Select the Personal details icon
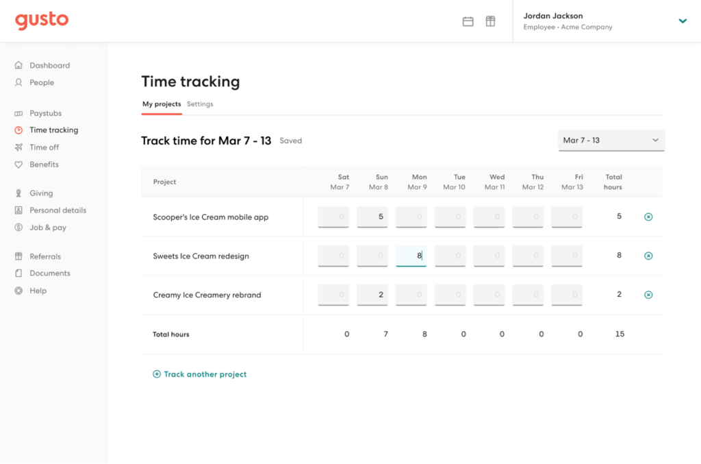The height and width of the screenshot is (464, 701). coord(18,210)
